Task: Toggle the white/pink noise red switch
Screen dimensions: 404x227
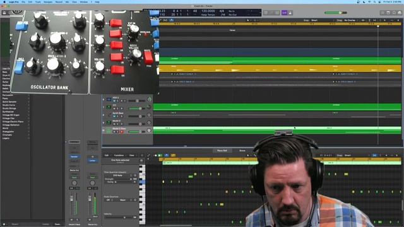Action: point(148,57)
